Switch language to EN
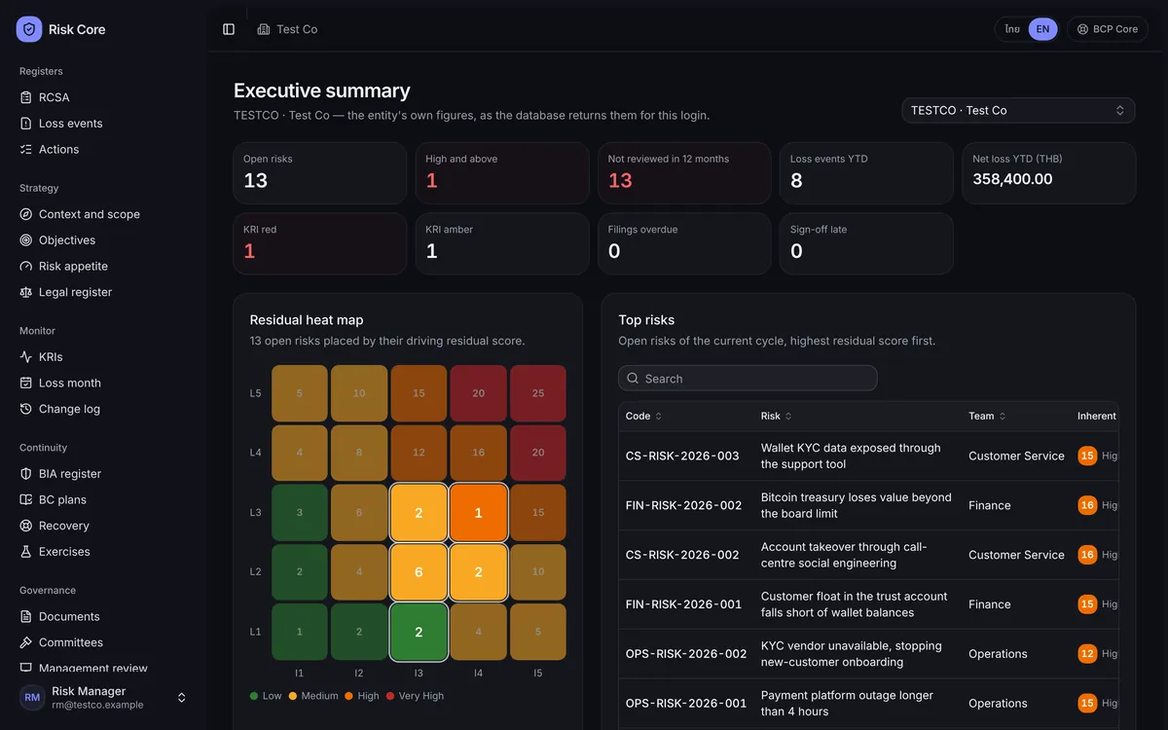The height and width of the screenshot is (730, 1168). [1042, 29]
